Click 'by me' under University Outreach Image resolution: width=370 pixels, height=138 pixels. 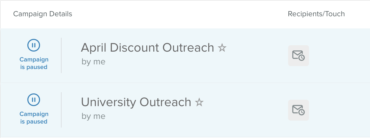pos(93,116)
